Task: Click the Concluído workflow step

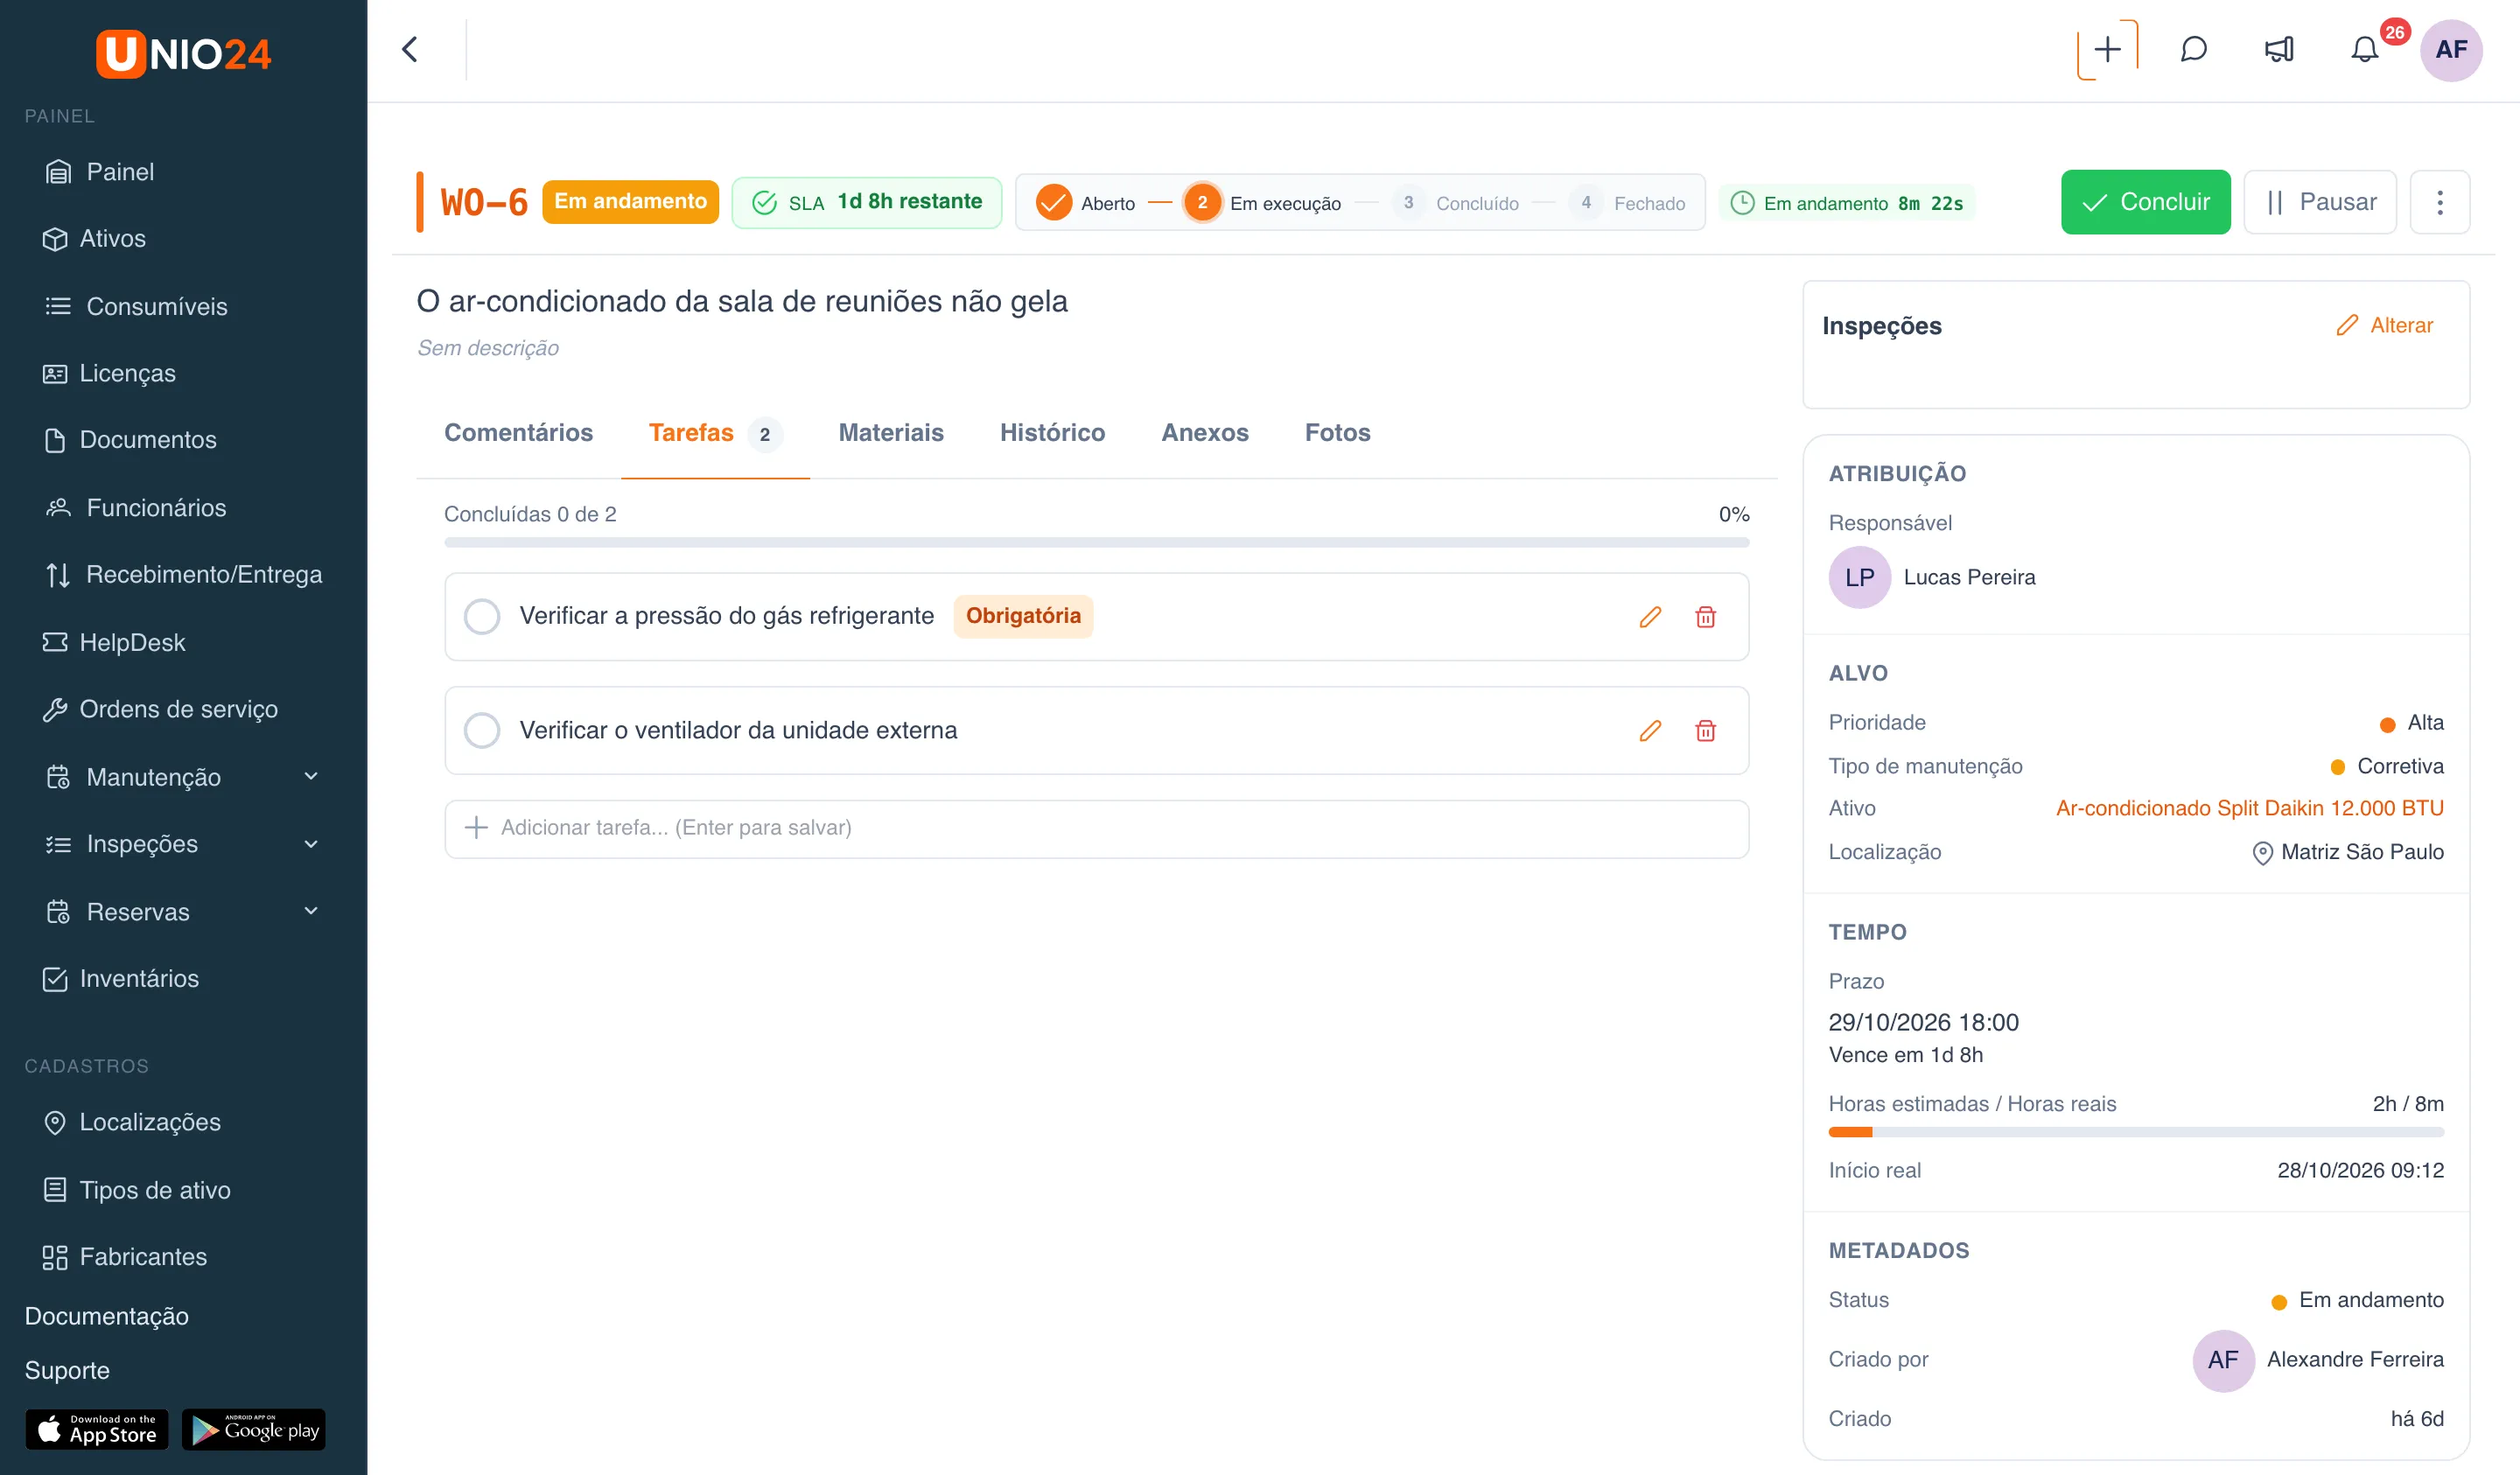Action: pyautogui.click(x=1457, y=203)
